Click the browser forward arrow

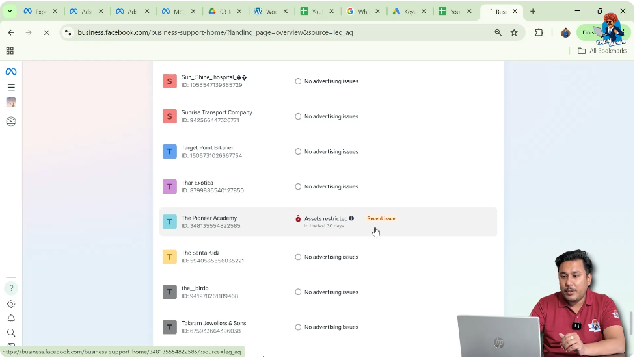(29, 32)
